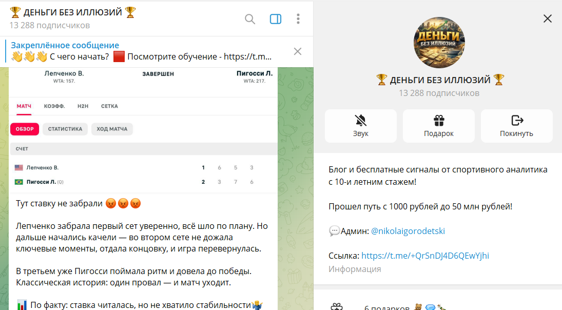Screen dimensions: 562x310
Task: Open the t.me channel invite link
Action: click(x=425, y=256)
